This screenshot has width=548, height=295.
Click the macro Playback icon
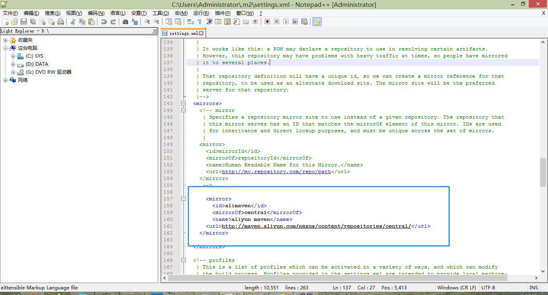click(286, 22)
